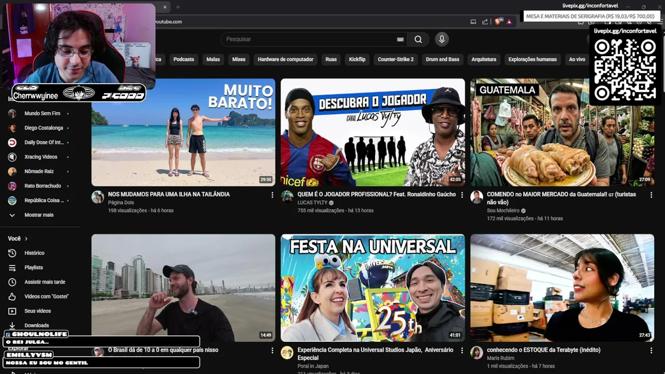The image size is (665, 374).
Task: Select the Arquitetura filter chip
Action: 484,59
